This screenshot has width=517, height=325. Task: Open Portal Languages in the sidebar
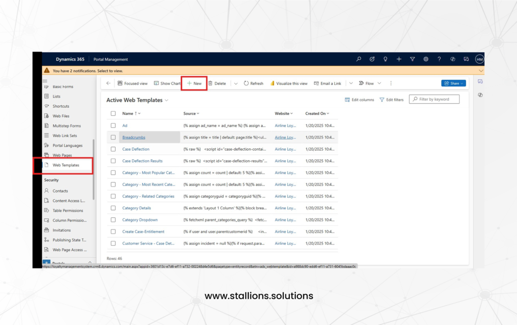(68, 146)
